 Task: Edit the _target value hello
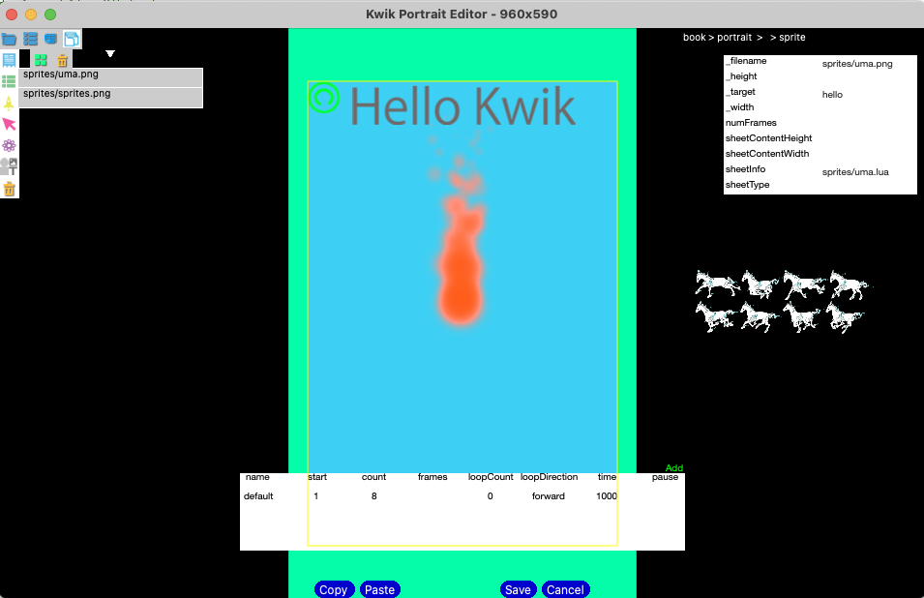click(832, 94)
